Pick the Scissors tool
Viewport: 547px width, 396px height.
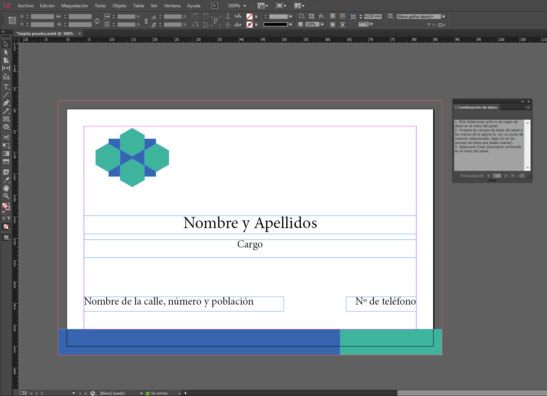click(6, 137)
